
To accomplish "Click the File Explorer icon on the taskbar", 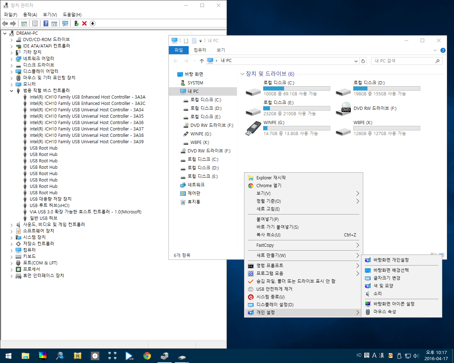I will 25,356.
